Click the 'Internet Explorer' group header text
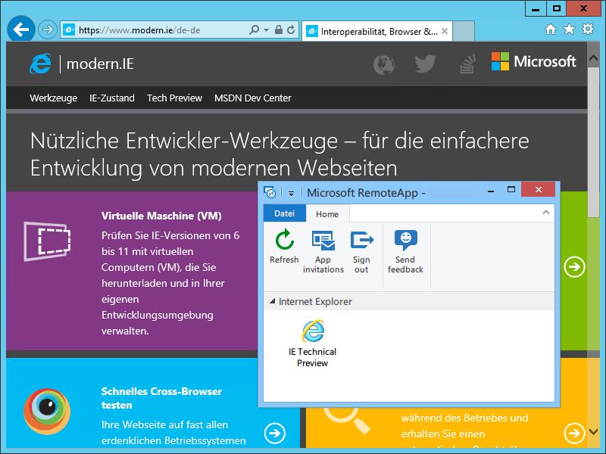Viewport: 606px width, 454px height. 315,301
